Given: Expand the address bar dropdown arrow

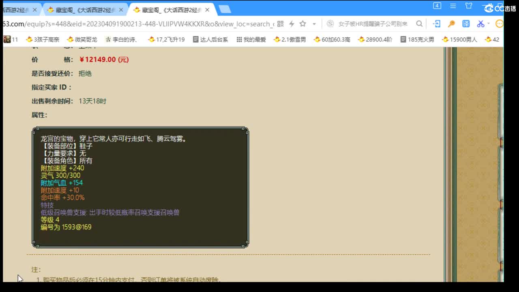Looking at the screenshot, I should point(315,24).
